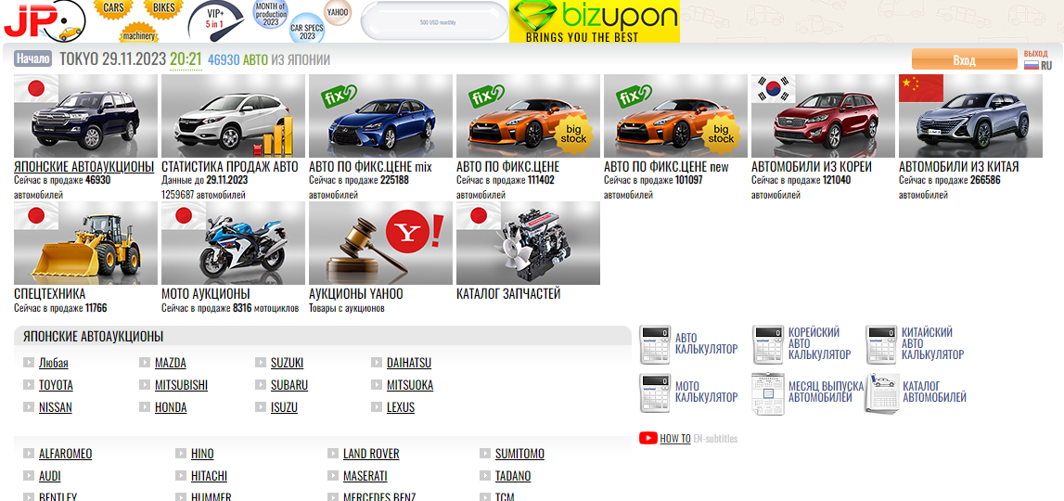This screenshot has height=501, width=1064.
Task: Select DAIHATSU make
Action: [x=409, y=363]
